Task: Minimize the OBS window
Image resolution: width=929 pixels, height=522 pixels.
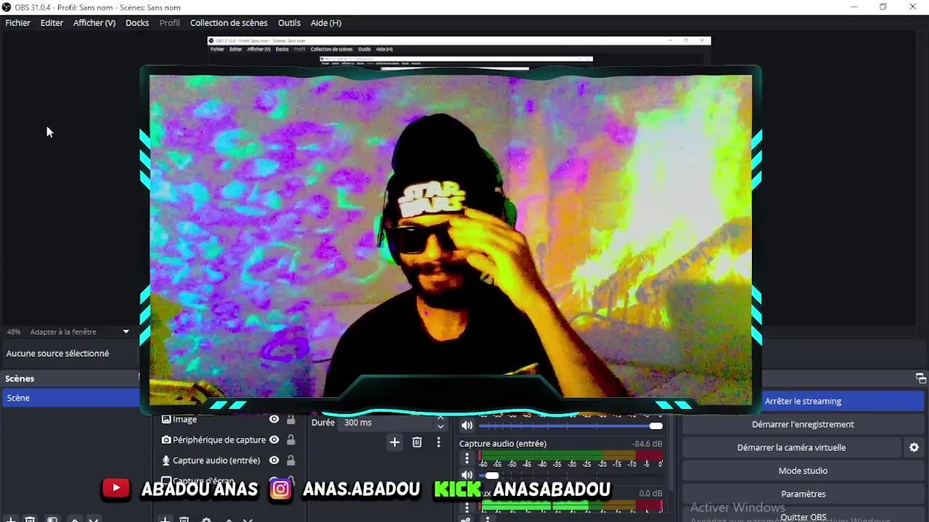Action: [854, 7]
